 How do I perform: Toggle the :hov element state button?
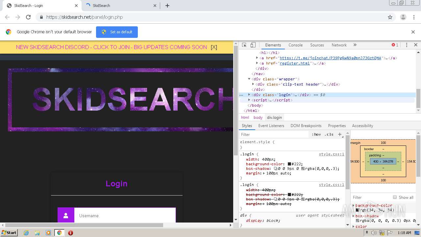point(316,134)
